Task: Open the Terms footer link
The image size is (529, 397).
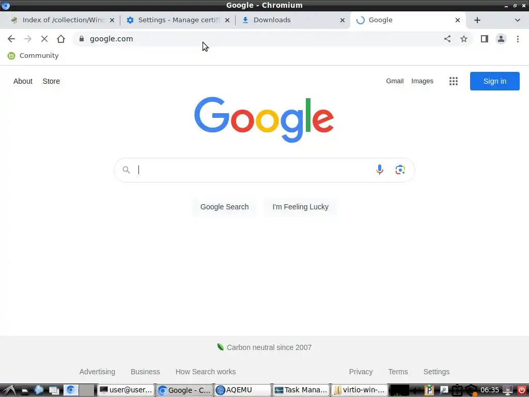Action: click(x=398, y=372)
